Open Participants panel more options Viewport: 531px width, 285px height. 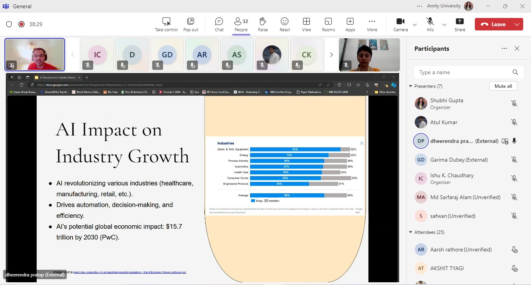504,49
